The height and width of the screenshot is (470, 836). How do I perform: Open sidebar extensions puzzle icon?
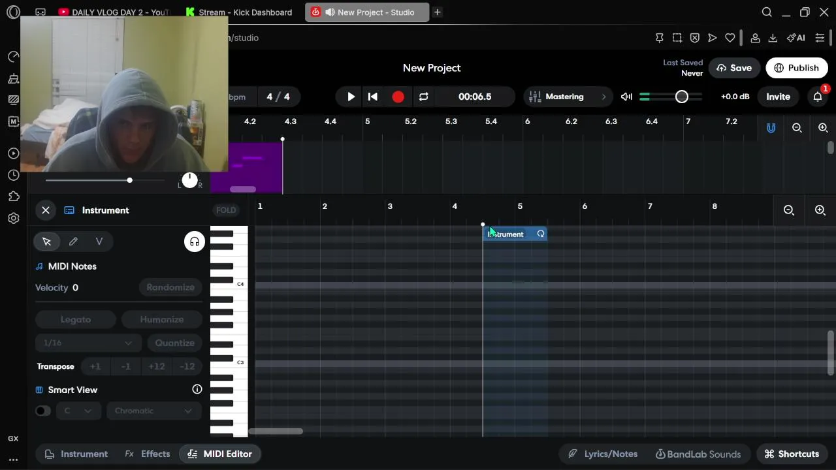(x=14, y=196)
